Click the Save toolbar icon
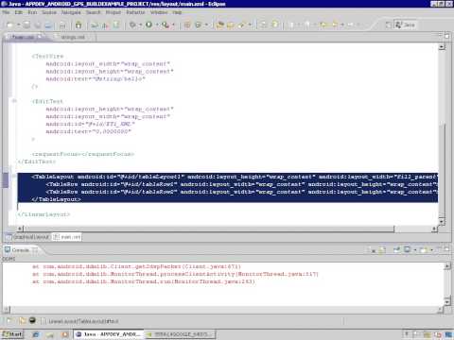 pyautogui.click(x=27, y=25)
